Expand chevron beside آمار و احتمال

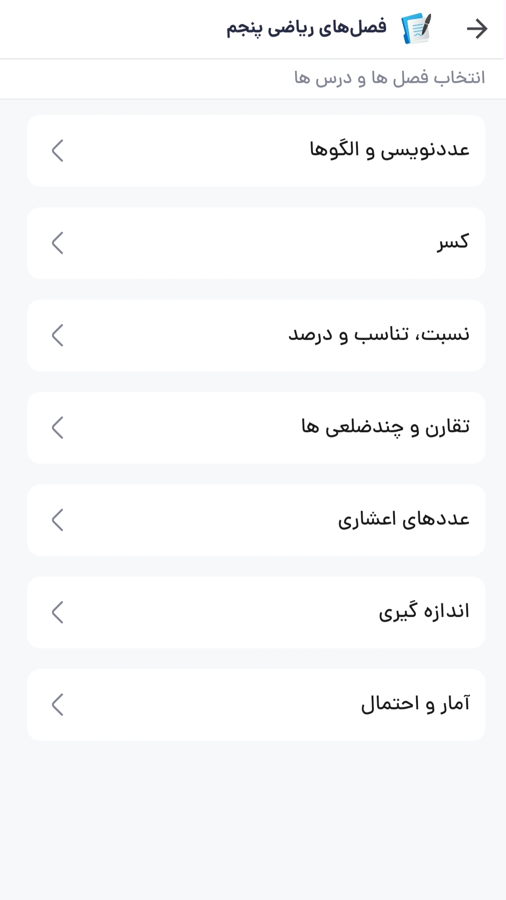point(58,705)
